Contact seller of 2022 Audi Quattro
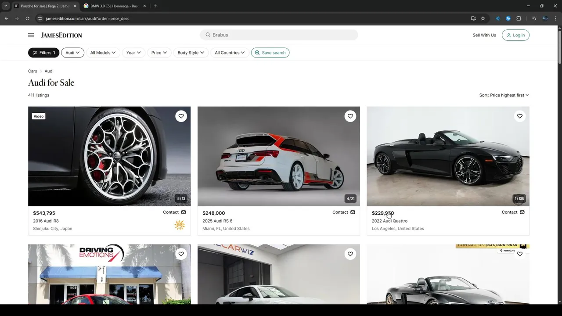The image size is (562, 316). [513, 212]
